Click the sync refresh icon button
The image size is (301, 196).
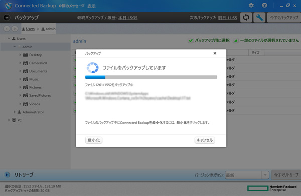click(x=246, y=18)
